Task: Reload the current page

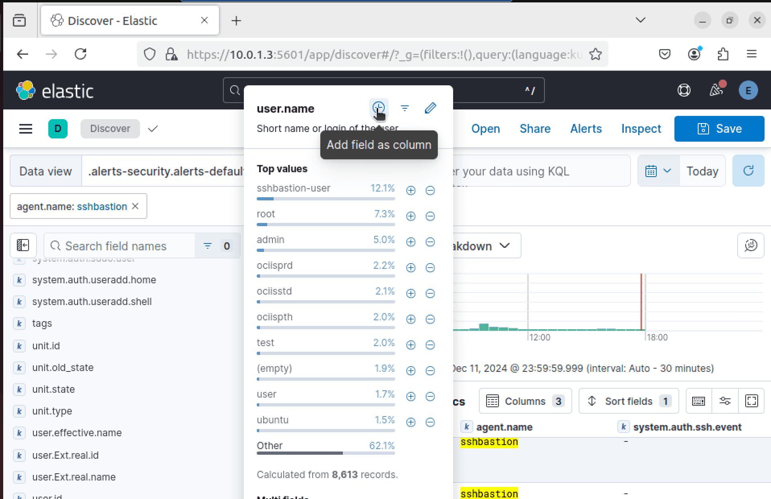Action: (80, 54)
